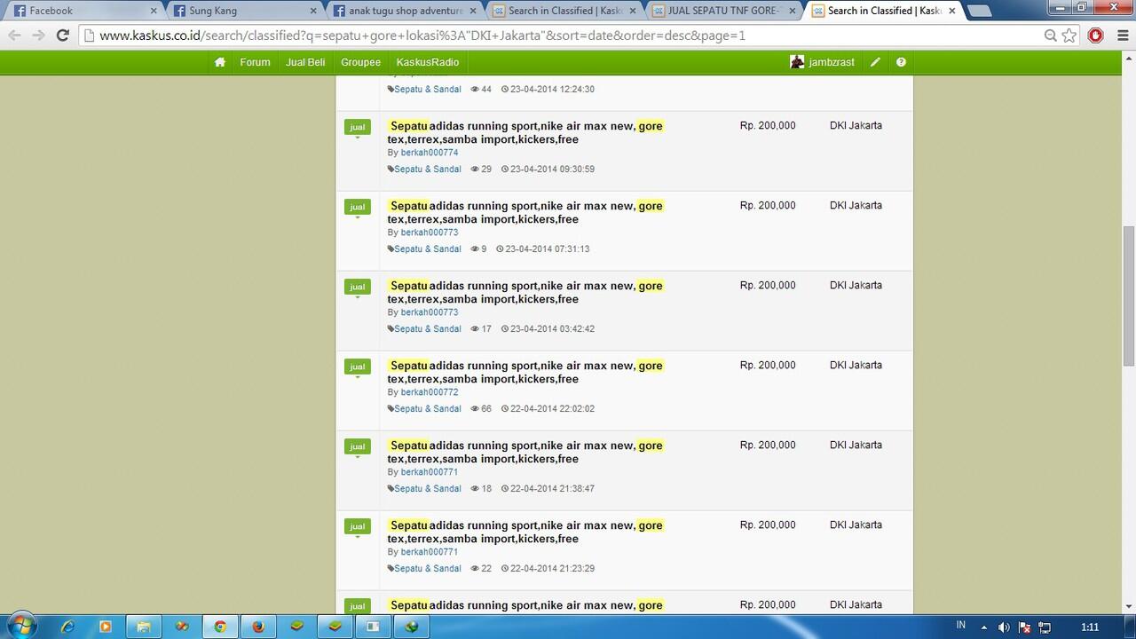The height and width of the screenshot is (639, 1136).
Task: Open jual badge dropdown for berkah000772 listing
Action: (x=357, y=369)
